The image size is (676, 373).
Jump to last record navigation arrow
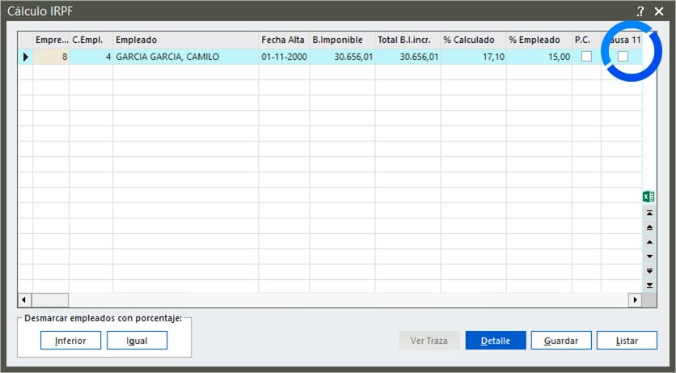(649, 285)
